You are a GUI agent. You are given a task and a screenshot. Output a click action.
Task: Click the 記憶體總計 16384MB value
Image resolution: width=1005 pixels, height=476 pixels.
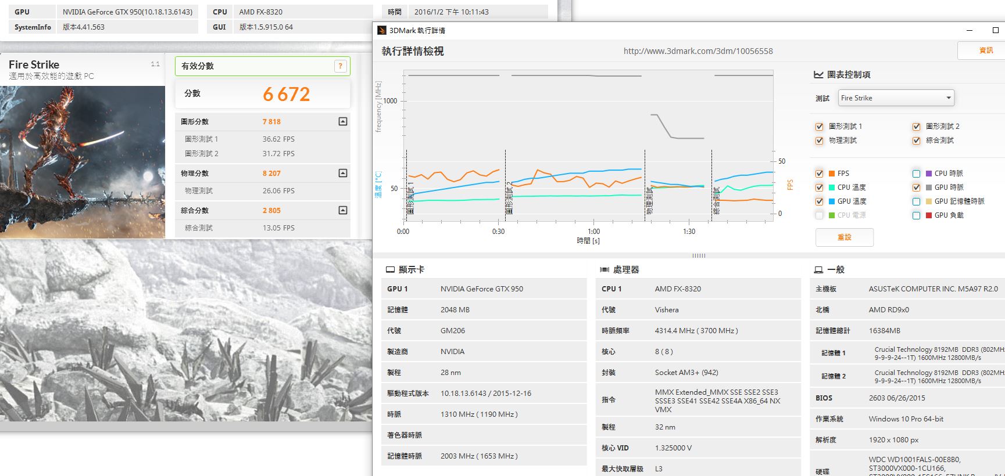[x=885, y=331]
